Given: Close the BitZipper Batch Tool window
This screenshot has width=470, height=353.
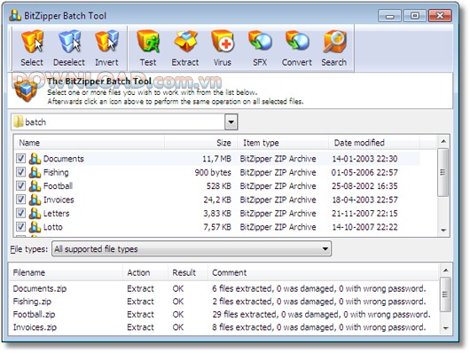Looking at the screenshot, I should click(x=440, y=16).
